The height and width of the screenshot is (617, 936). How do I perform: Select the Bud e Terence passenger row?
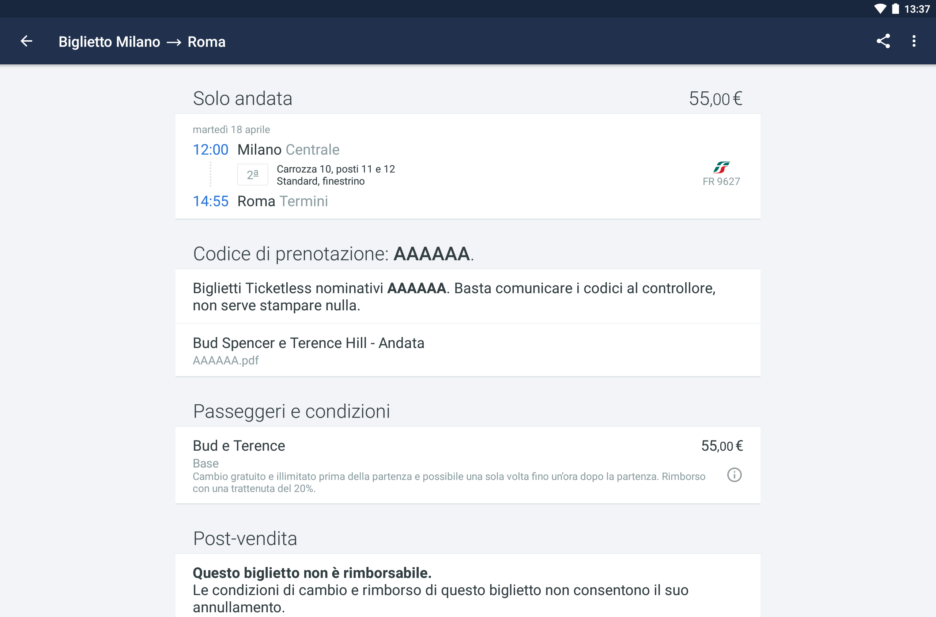468,465
